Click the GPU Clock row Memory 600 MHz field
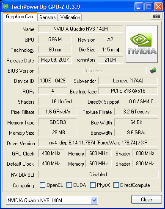This screenshot has height=209, width=165. pyautogui.click(x=99, y=153)
